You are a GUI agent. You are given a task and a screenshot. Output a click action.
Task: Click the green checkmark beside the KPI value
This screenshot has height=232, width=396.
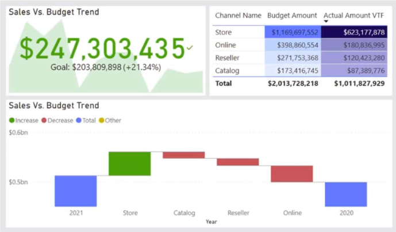tap(190, 47)
